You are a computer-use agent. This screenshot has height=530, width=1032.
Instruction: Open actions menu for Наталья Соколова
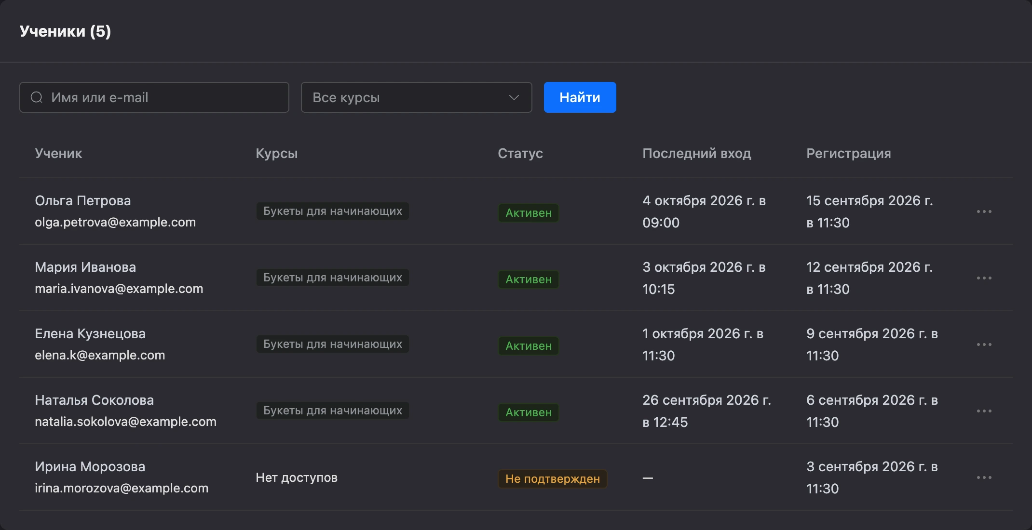click(984, 411)
